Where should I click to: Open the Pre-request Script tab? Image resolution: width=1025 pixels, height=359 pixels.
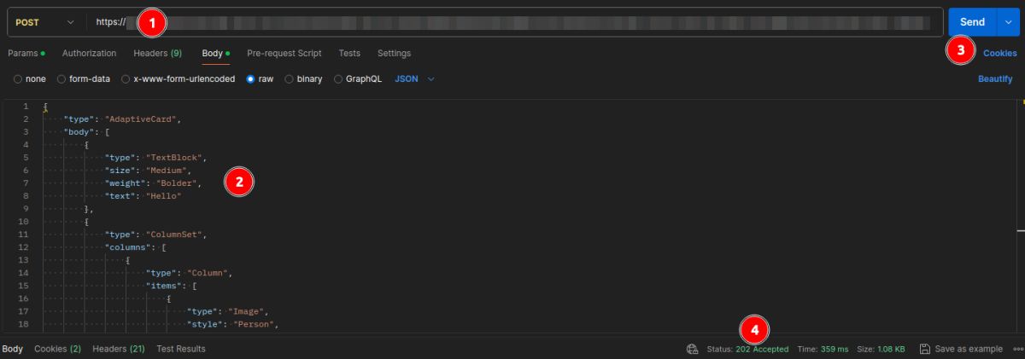tap(284, 53)
